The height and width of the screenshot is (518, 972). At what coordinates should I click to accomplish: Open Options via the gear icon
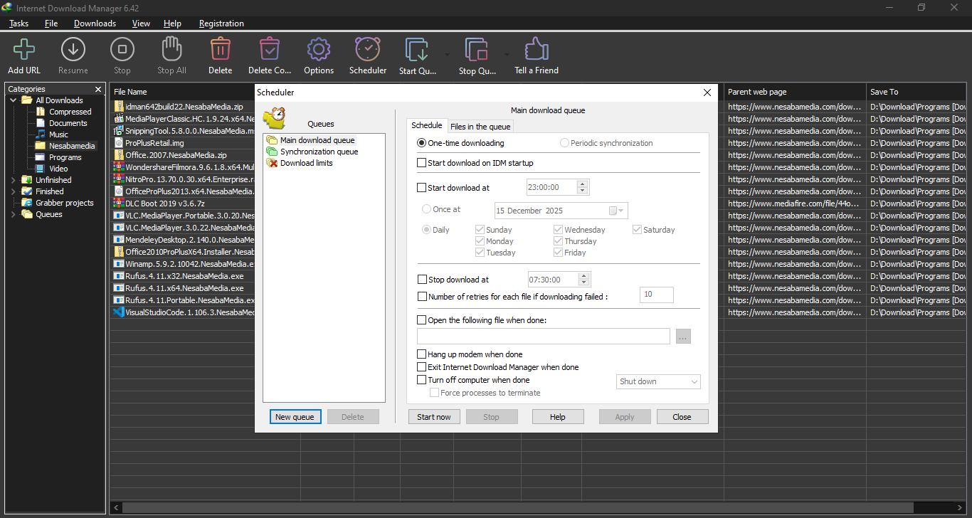click(318, 50)
